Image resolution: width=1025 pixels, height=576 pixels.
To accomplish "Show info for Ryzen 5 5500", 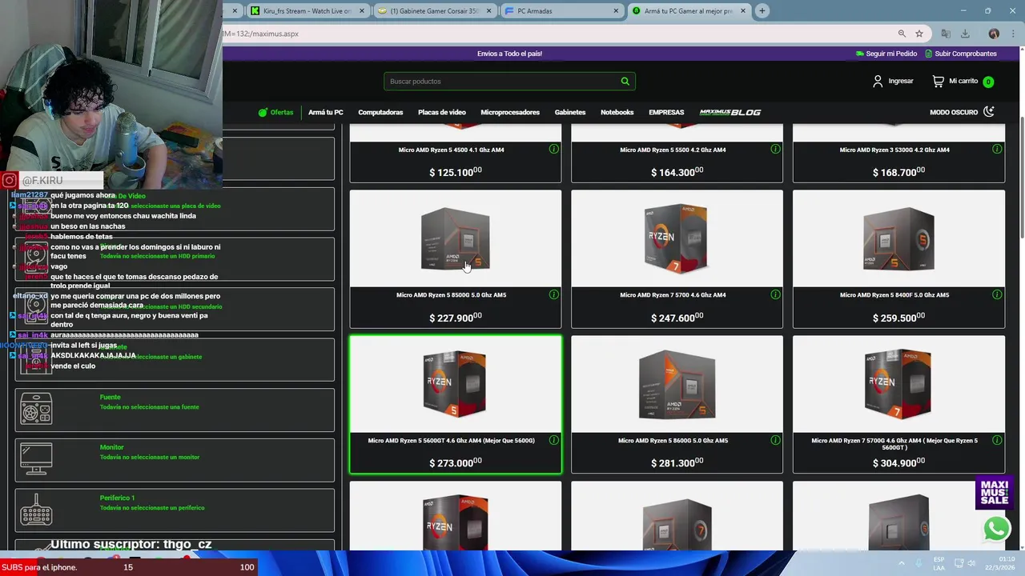I will tap(775, 149).
